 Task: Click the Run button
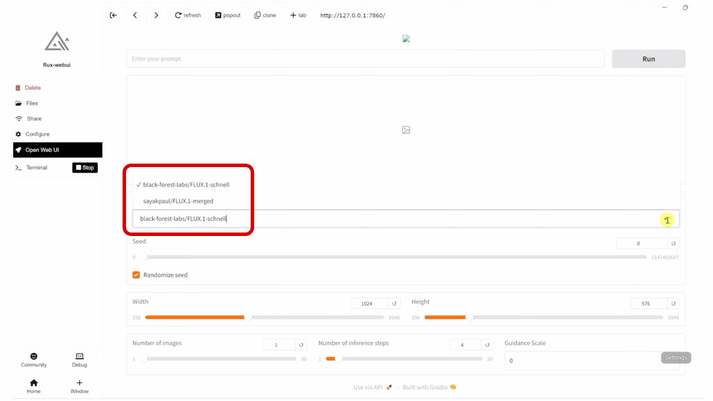[x=648, y=58]
